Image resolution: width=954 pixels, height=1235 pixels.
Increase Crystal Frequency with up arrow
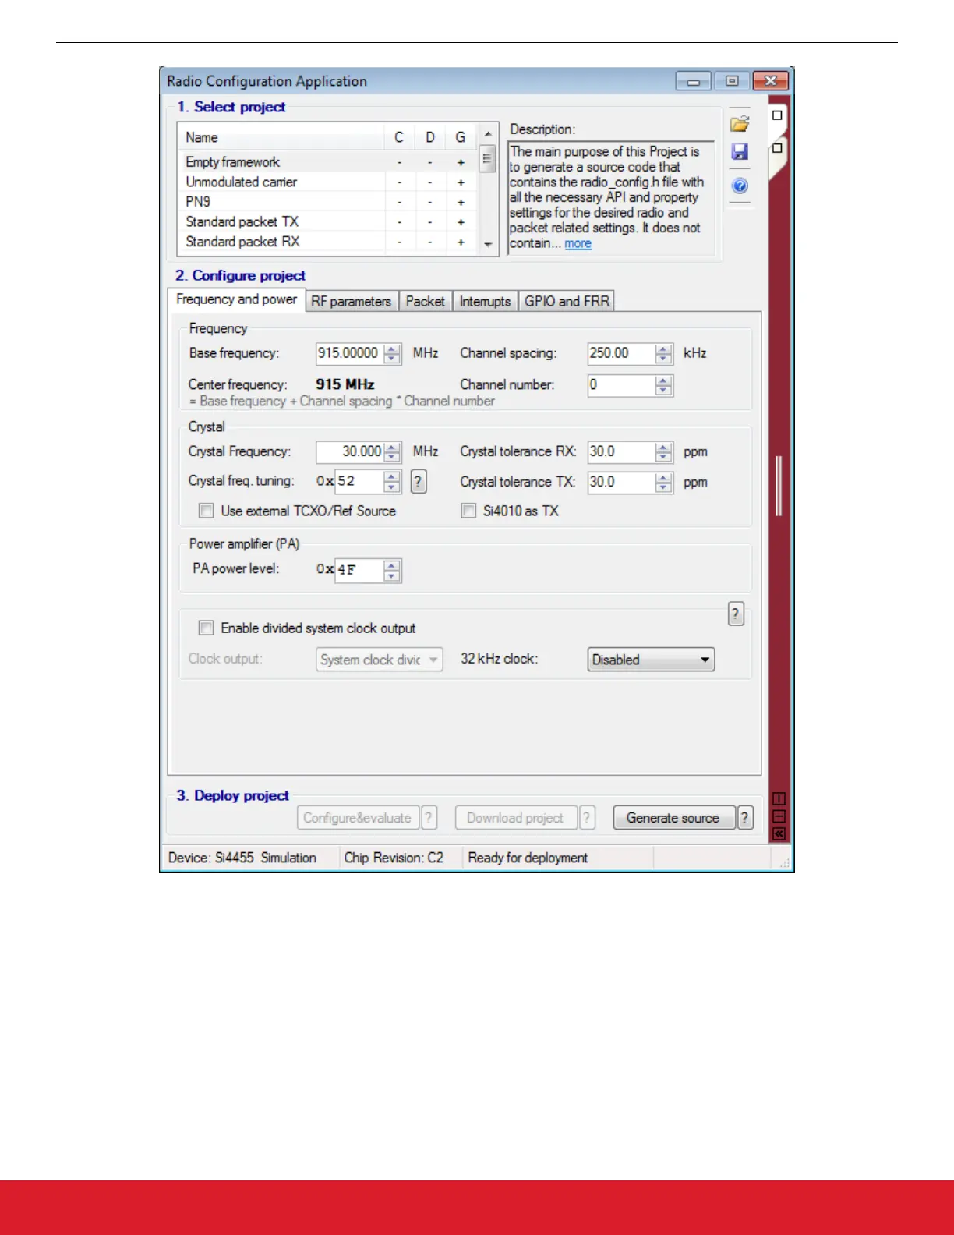click(392, 448)
